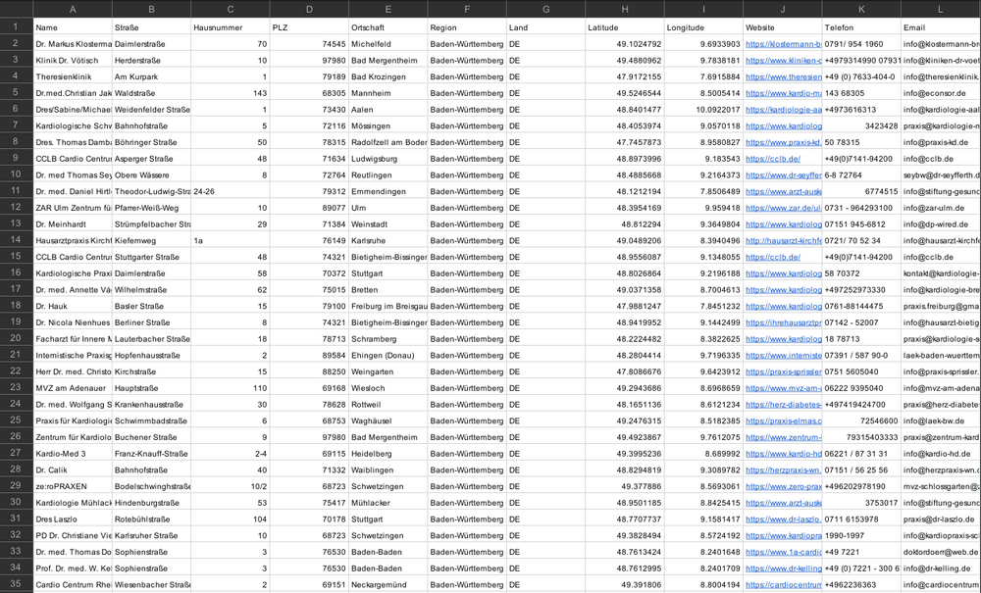Select email cell info@zar-ulm.de
The height and width of the screenshot is (593, 981).
point(941,208)
